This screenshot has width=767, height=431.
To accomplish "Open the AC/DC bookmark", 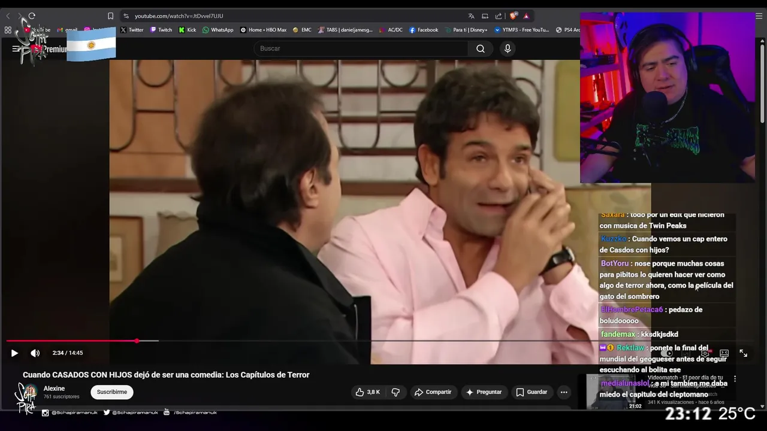I will (391, 30).
